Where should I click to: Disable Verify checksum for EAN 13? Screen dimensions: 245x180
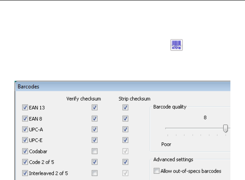(94, 107)
